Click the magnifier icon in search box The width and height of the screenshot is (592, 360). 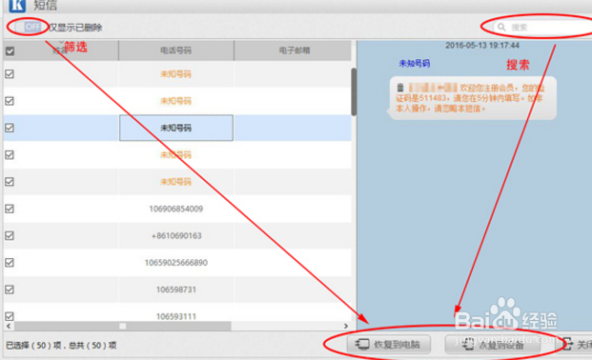coord(501,28)
